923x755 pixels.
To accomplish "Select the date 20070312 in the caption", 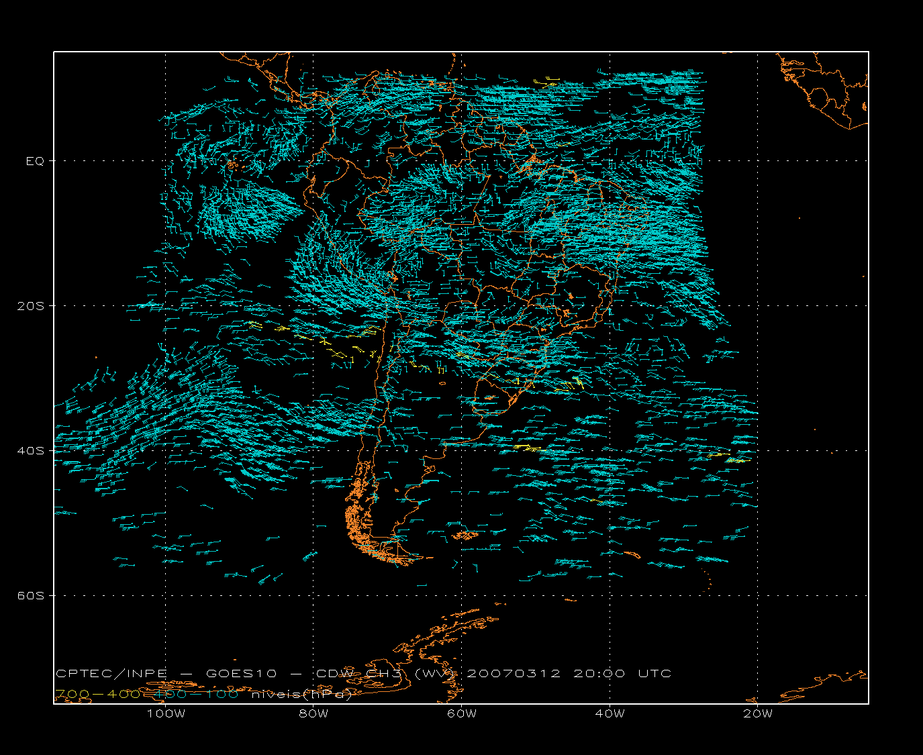I will [x=514, y=674].
